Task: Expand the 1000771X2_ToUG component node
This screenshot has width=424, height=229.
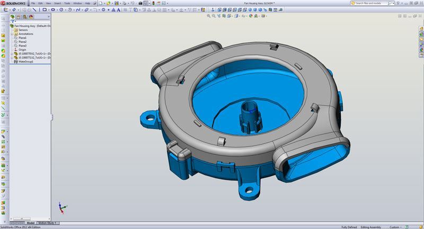Action: (12, 58)
